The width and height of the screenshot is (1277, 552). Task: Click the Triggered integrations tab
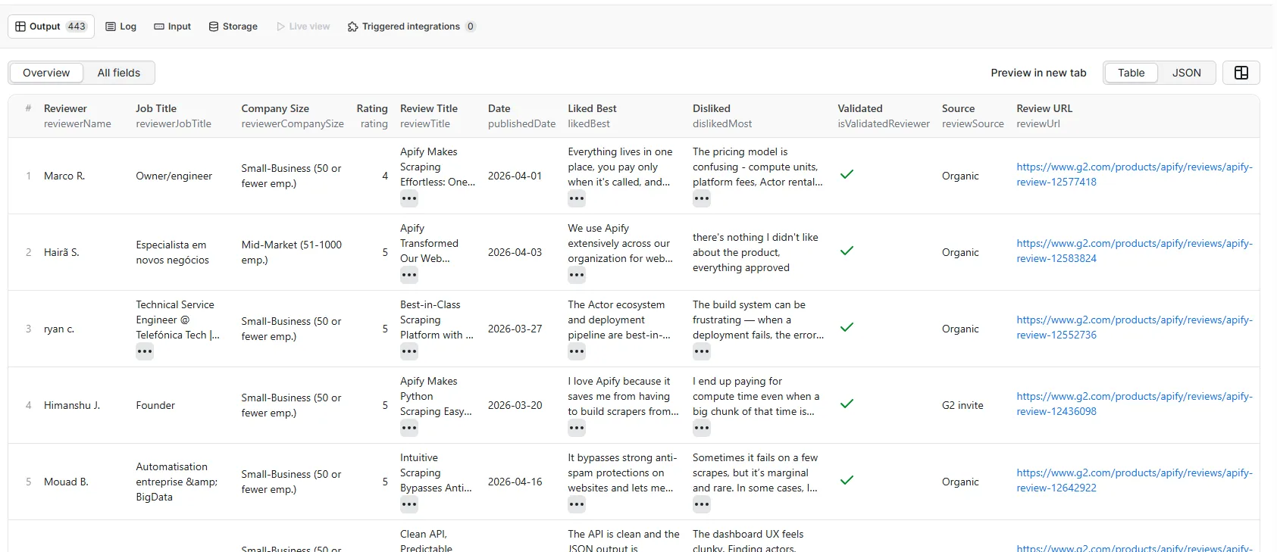point(411,27)
